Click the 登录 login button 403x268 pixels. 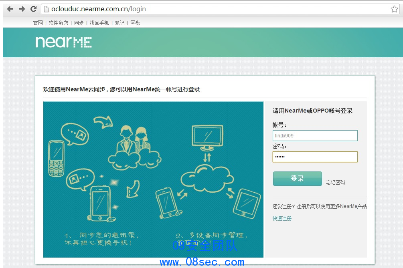298,178
